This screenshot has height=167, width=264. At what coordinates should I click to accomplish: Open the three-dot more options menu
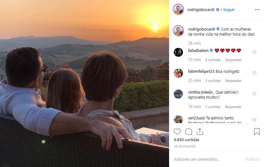(x=257, y=10)
